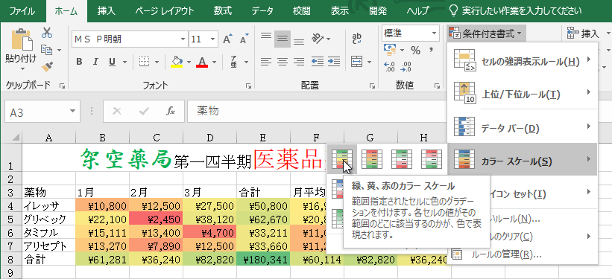Open the ファイル tab
The width and height of the screenshot is (612, 279).
(x=22, y=10)
